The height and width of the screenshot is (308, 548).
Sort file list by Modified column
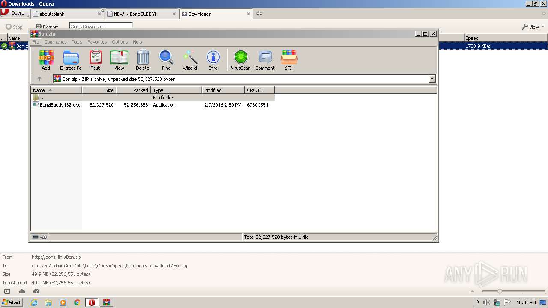pyautogui.click(x=223, y=90)
